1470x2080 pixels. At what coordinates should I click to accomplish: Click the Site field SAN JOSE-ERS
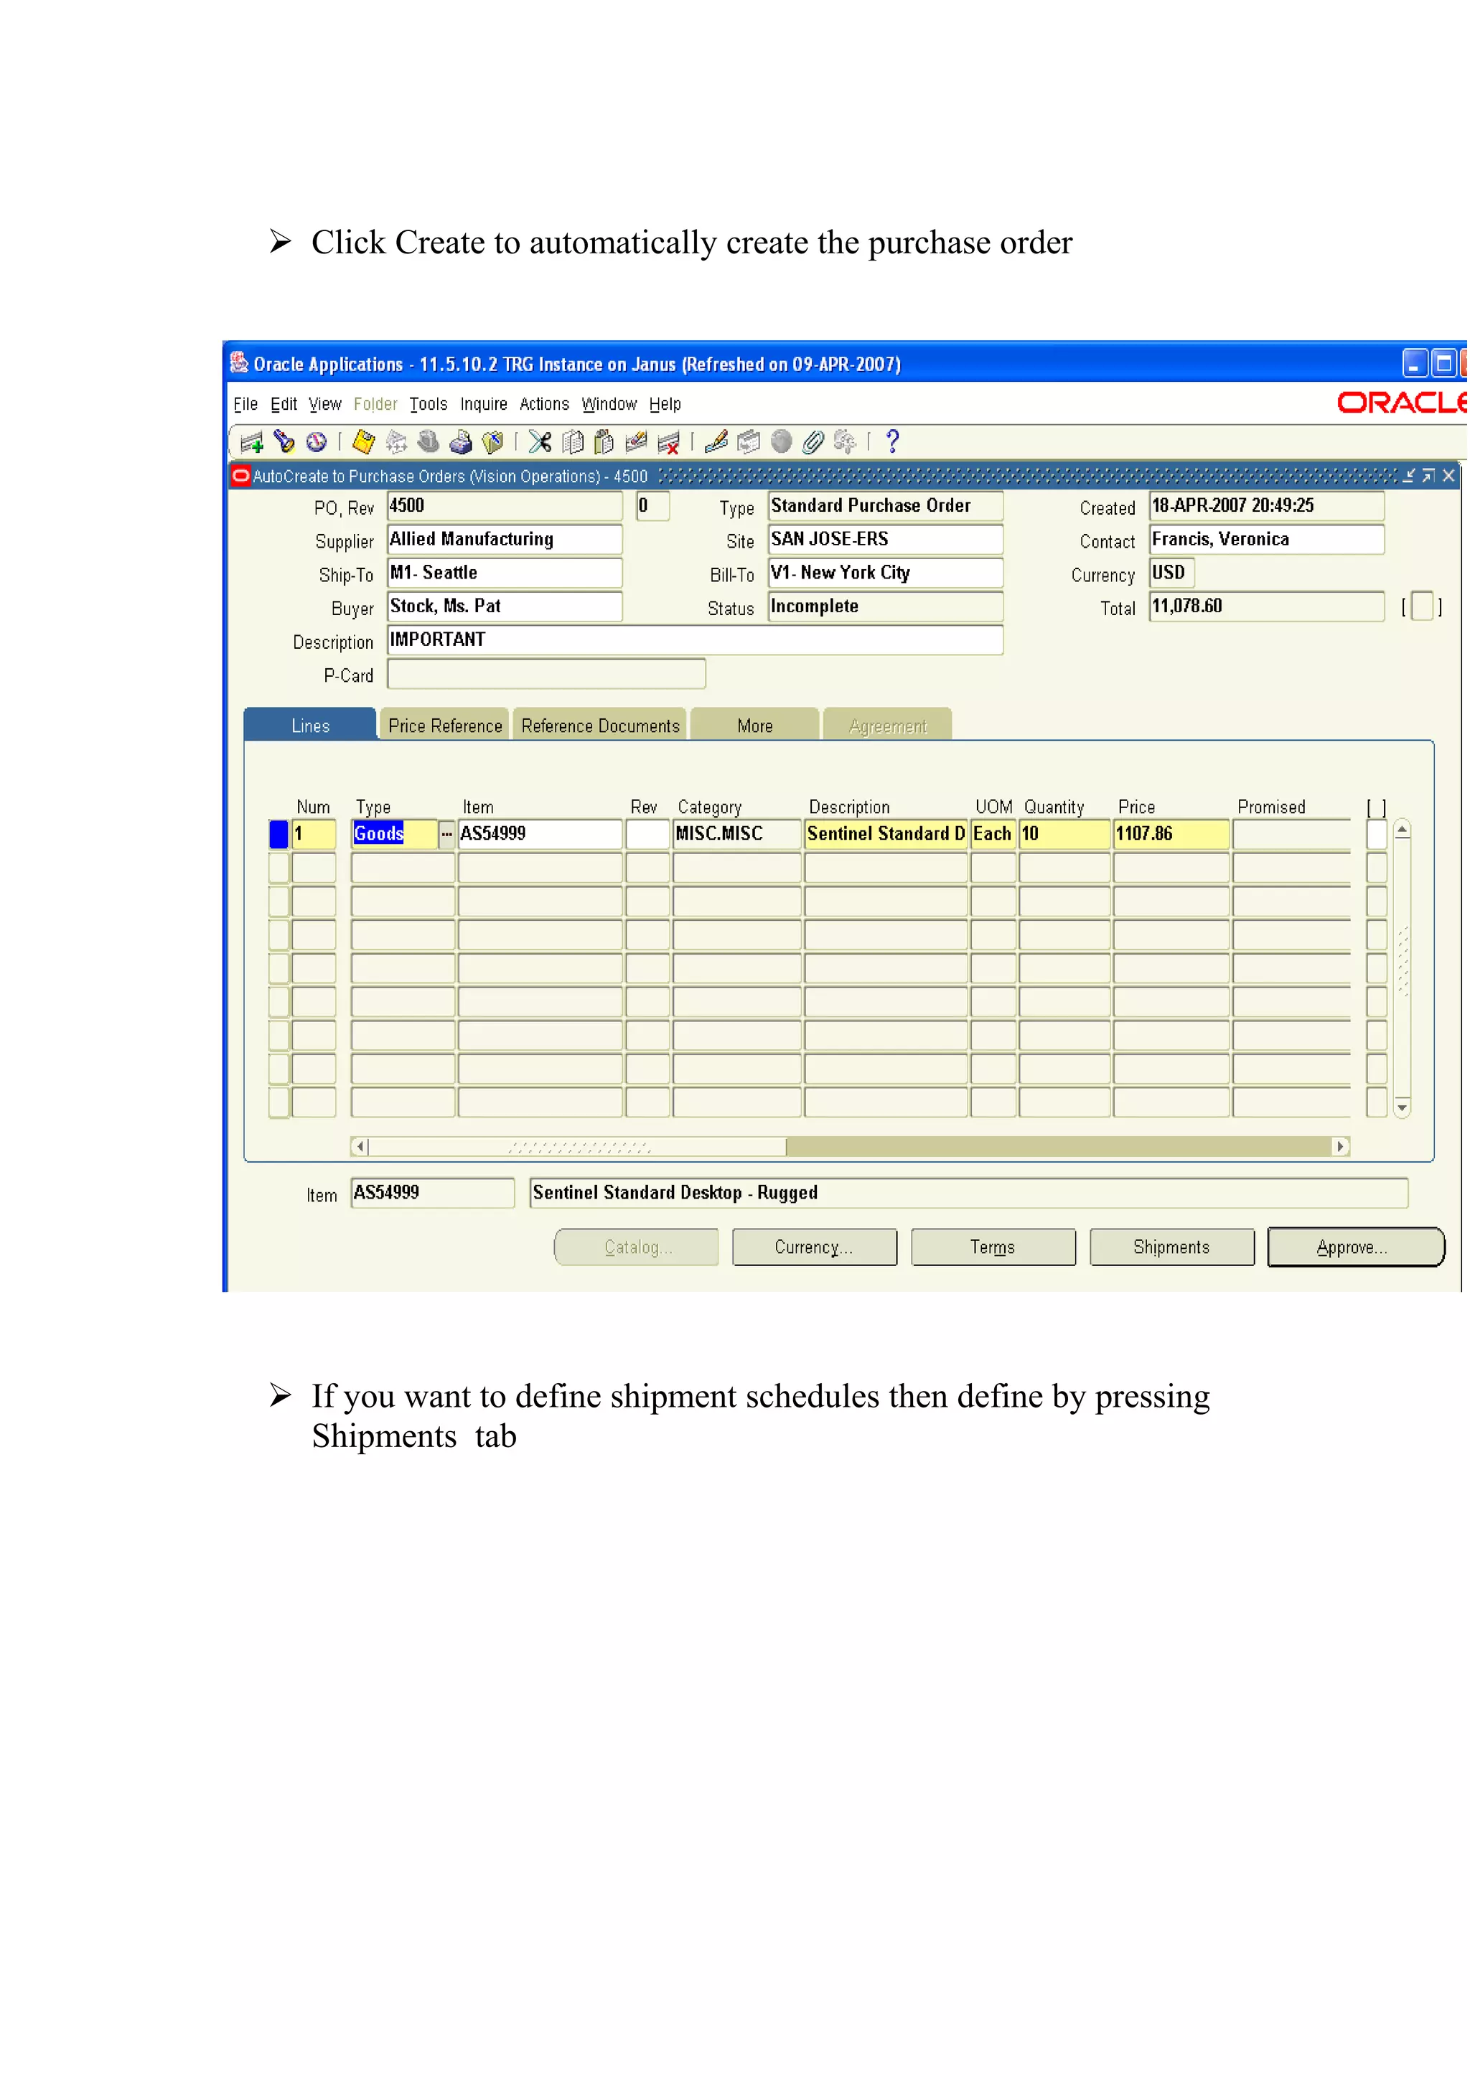[x=885, y=540]
